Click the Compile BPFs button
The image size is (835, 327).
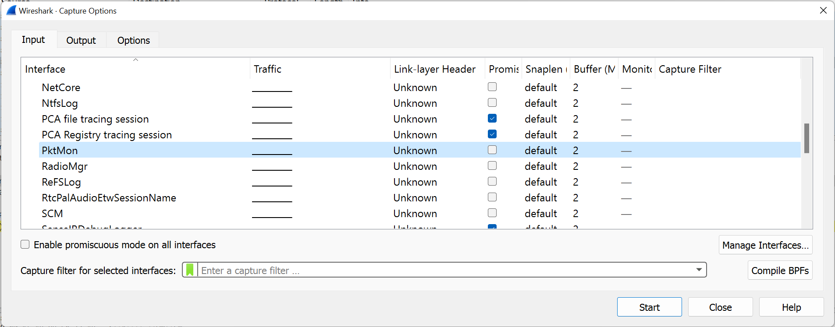point(780,270)
